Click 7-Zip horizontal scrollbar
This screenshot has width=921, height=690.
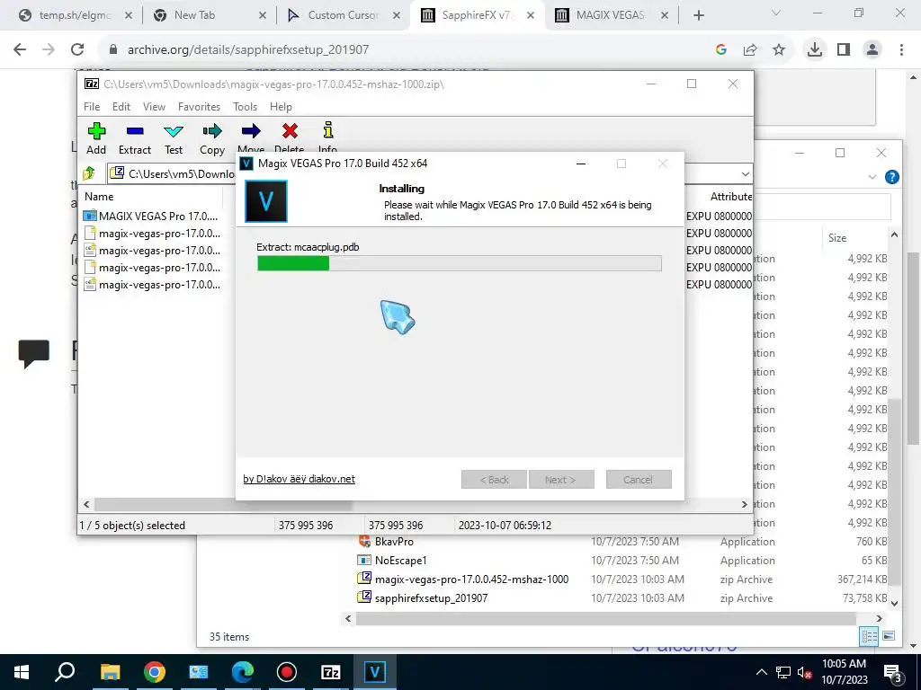click(223, 504)
